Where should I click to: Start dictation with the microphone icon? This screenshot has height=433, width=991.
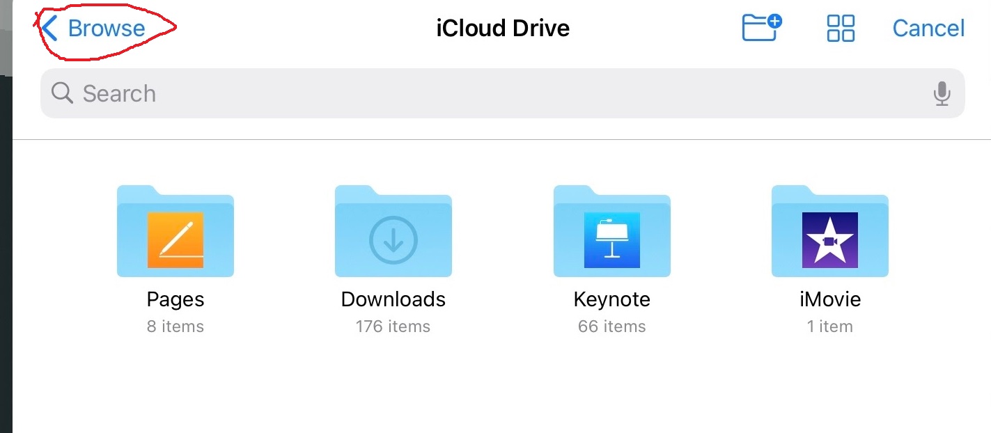coord(942,93)
